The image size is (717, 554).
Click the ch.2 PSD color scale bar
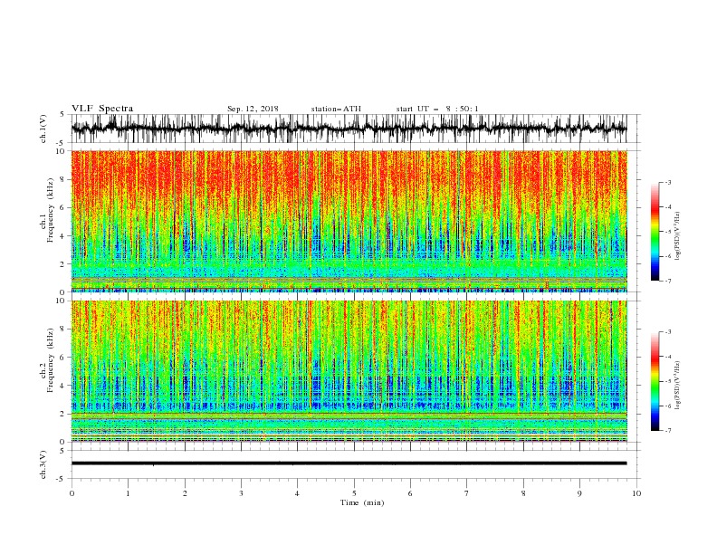pyautogui.click(x=655, y=381)
